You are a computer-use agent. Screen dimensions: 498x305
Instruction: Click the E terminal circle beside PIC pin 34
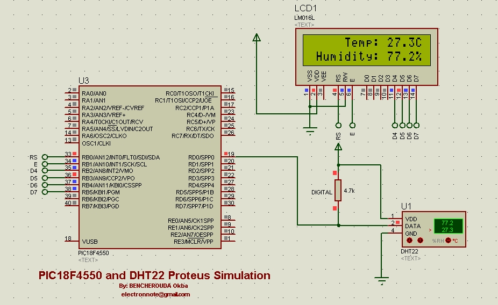pos(45,164)
